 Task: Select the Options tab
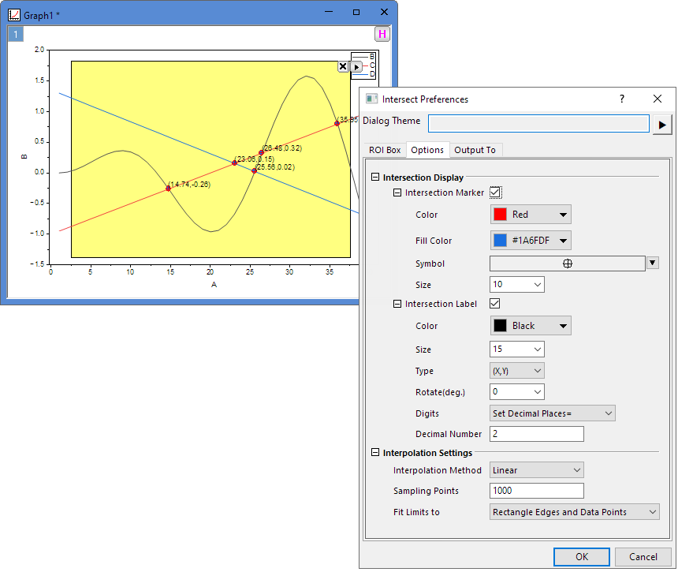pyautogui.click(x=427, y=149)
